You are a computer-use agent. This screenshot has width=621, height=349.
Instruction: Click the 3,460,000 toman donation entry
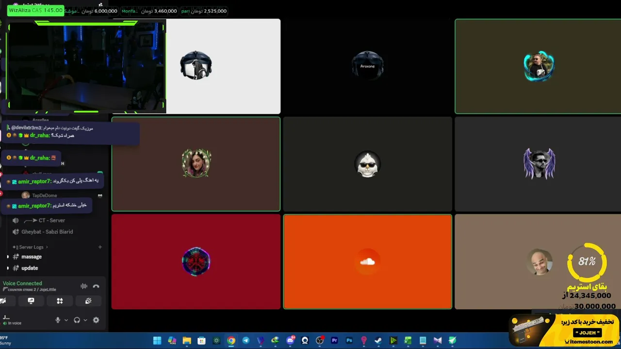pos(149,11)
